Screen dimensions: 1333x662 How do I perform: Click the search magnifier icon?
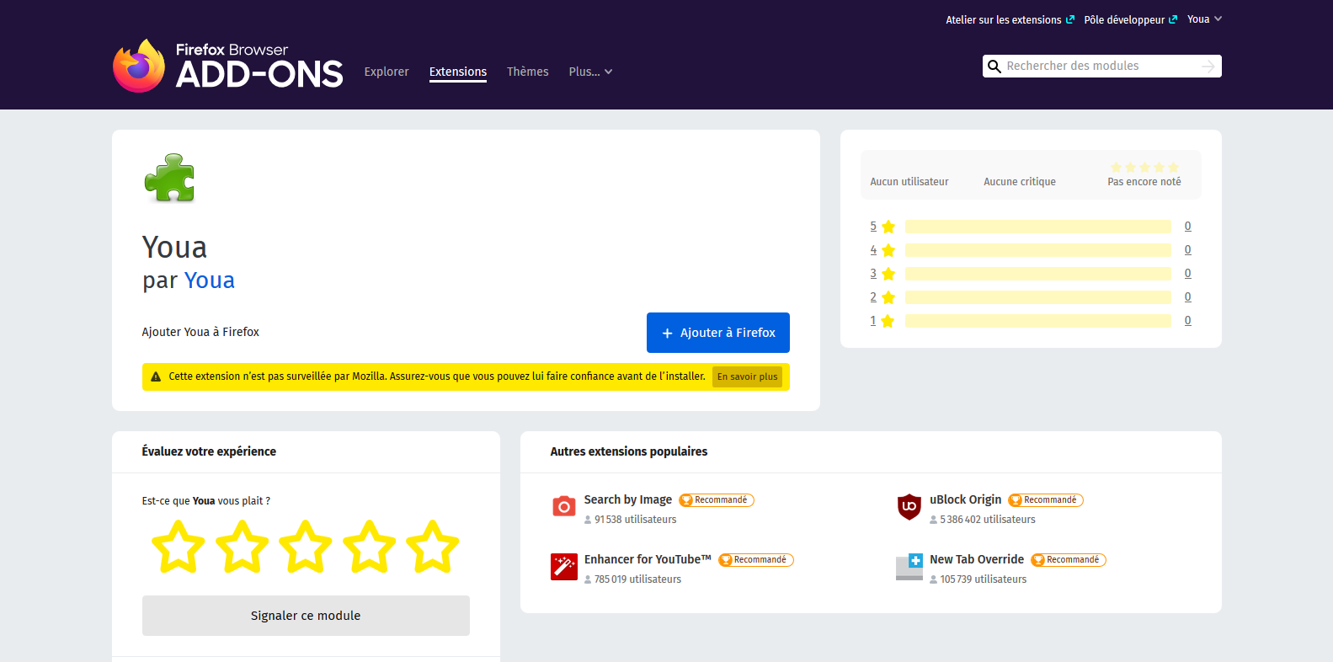point(994,67)
